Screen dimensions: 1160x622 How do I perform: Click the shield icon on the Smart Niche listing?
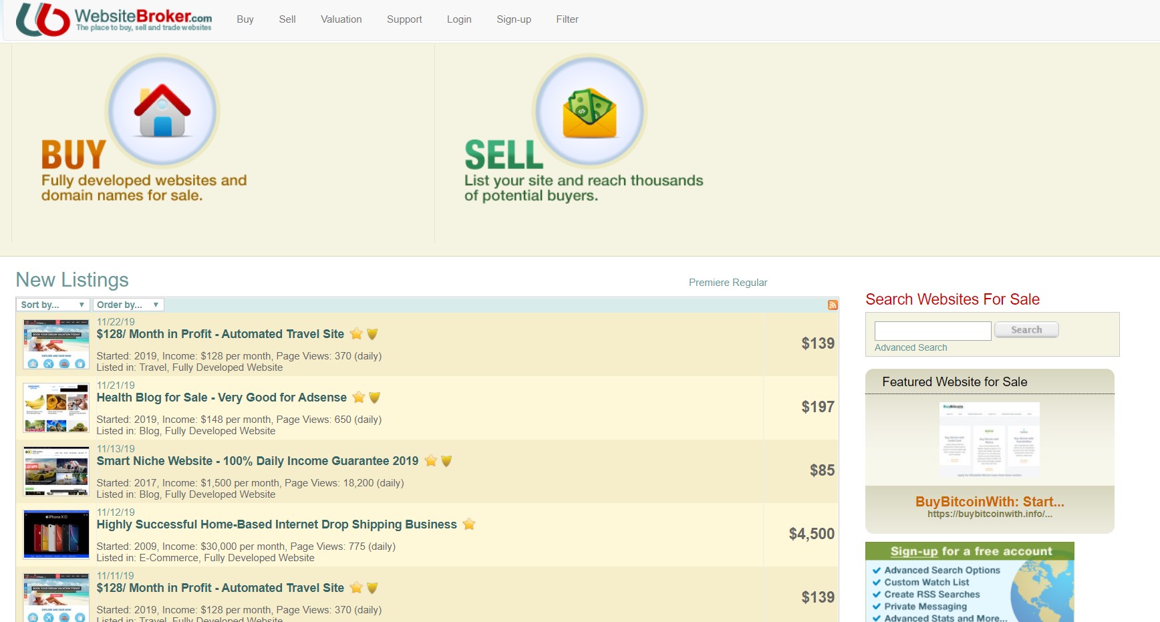[x=446, y=461]
